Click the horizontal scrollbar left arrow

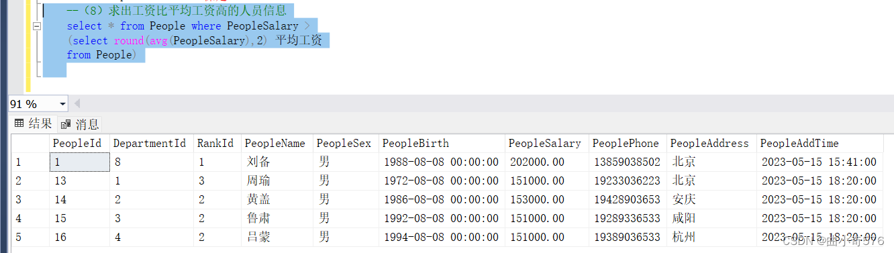point(77,104)
